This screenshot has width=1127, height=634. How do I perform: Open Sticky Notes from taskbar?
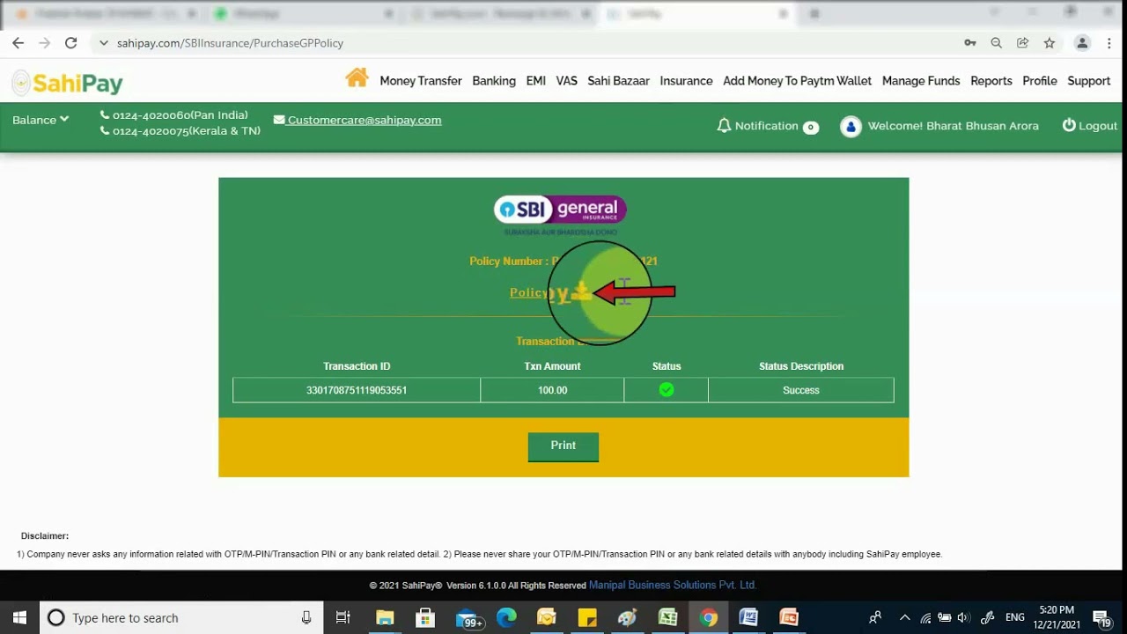(x=587, y=617)
